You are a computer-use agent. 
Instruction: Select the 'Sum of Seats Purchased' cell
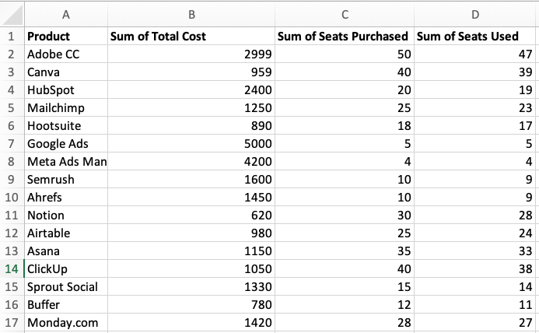(x=343, y=36)
